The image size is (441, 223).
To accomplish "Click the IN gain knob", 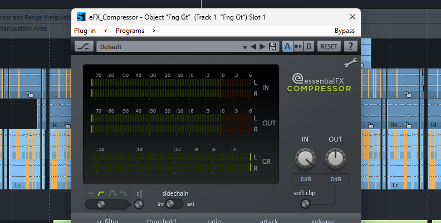I will point(305,160).
